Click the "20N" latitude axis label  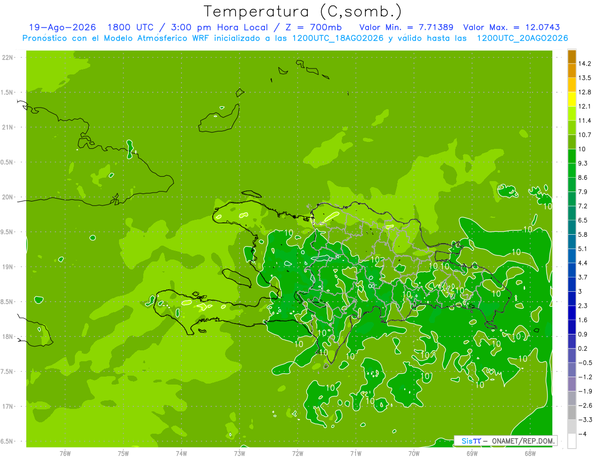point(7,197)
